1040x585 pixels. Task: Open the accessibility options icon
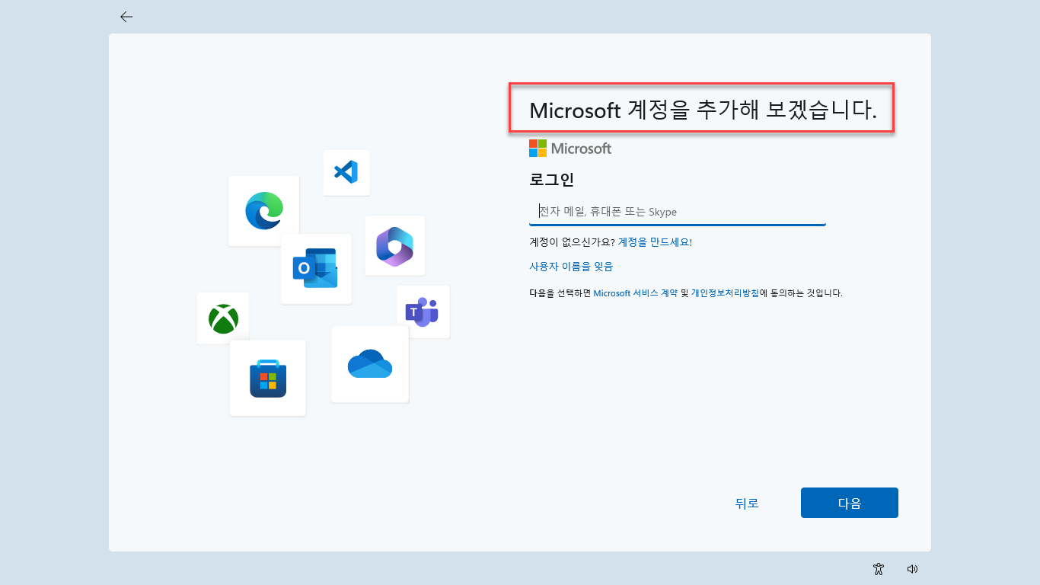coord(879,568)
